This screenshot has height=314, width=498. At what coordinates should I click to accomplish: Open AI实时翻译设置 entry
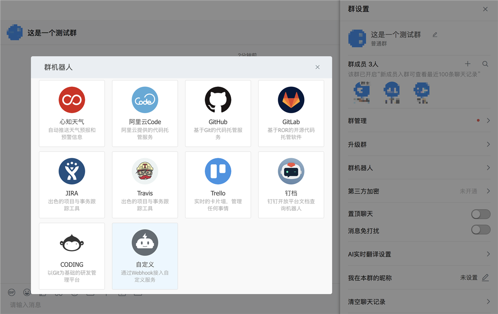click(419, 254)
